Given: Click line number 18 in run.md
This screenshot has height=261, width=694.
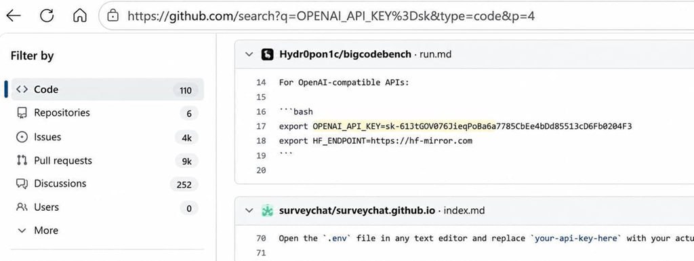Looking at the screenshot, I should tap(261, 141).
